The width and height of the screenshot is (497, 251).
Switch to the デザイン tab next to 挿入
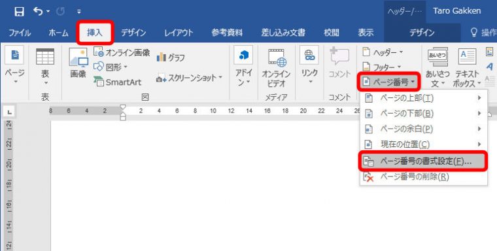pos(133,32)
